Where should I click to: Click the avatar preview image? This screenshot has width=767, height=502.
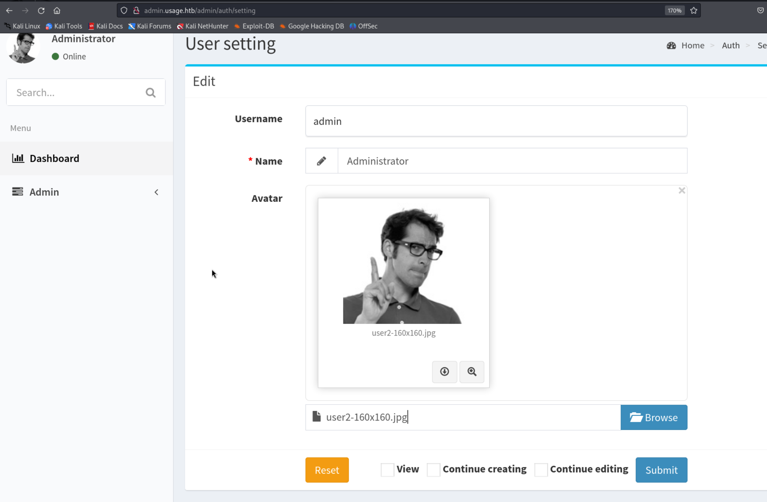(402, 265)
